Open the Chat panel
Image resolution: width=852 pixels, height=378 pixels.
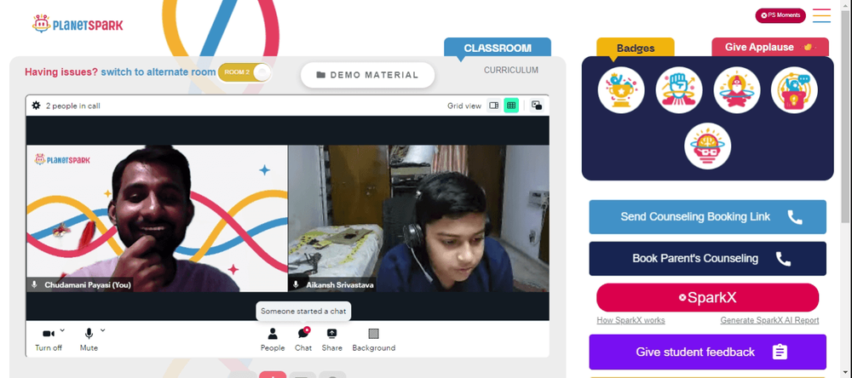pyautogui.click(x=303, y=340)
